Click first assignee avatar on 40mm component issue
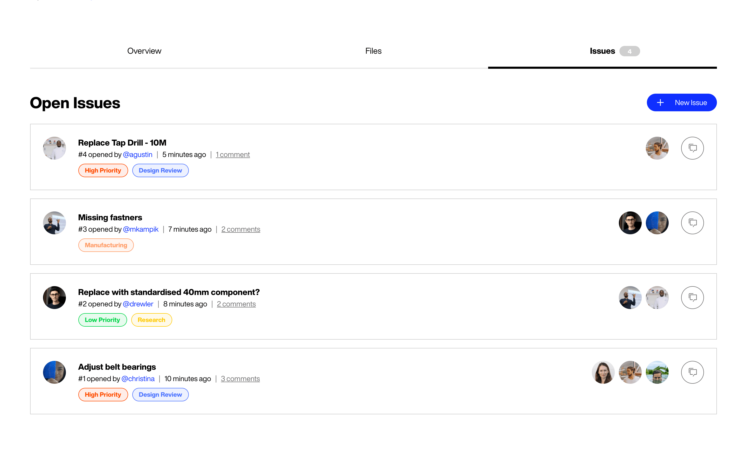This screenshot has width=747, height=467. point(630,298)
